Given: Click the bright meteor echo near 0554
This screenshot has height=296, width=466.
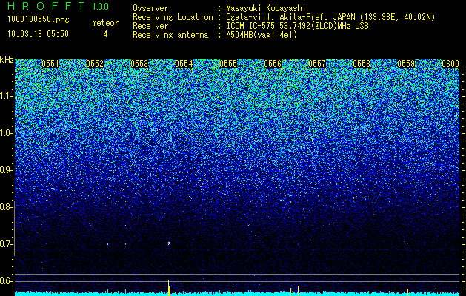Looking at the screenshot, I should pyautogui.click(x=169, y=243).
